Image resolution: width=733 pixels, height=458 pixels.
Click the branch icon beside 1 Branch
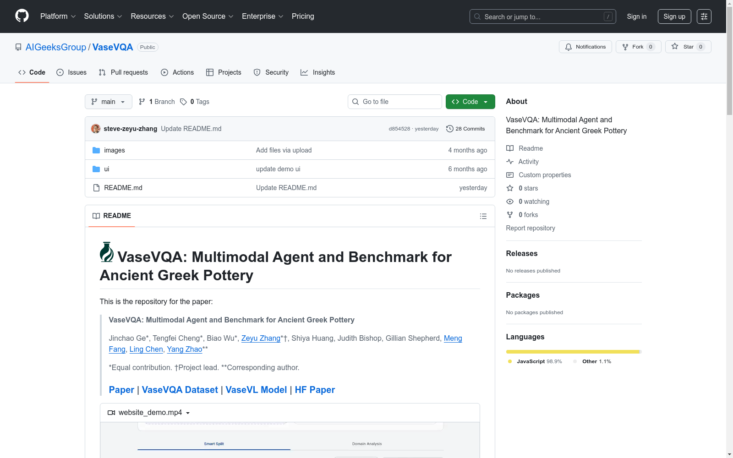coord(142,102)
